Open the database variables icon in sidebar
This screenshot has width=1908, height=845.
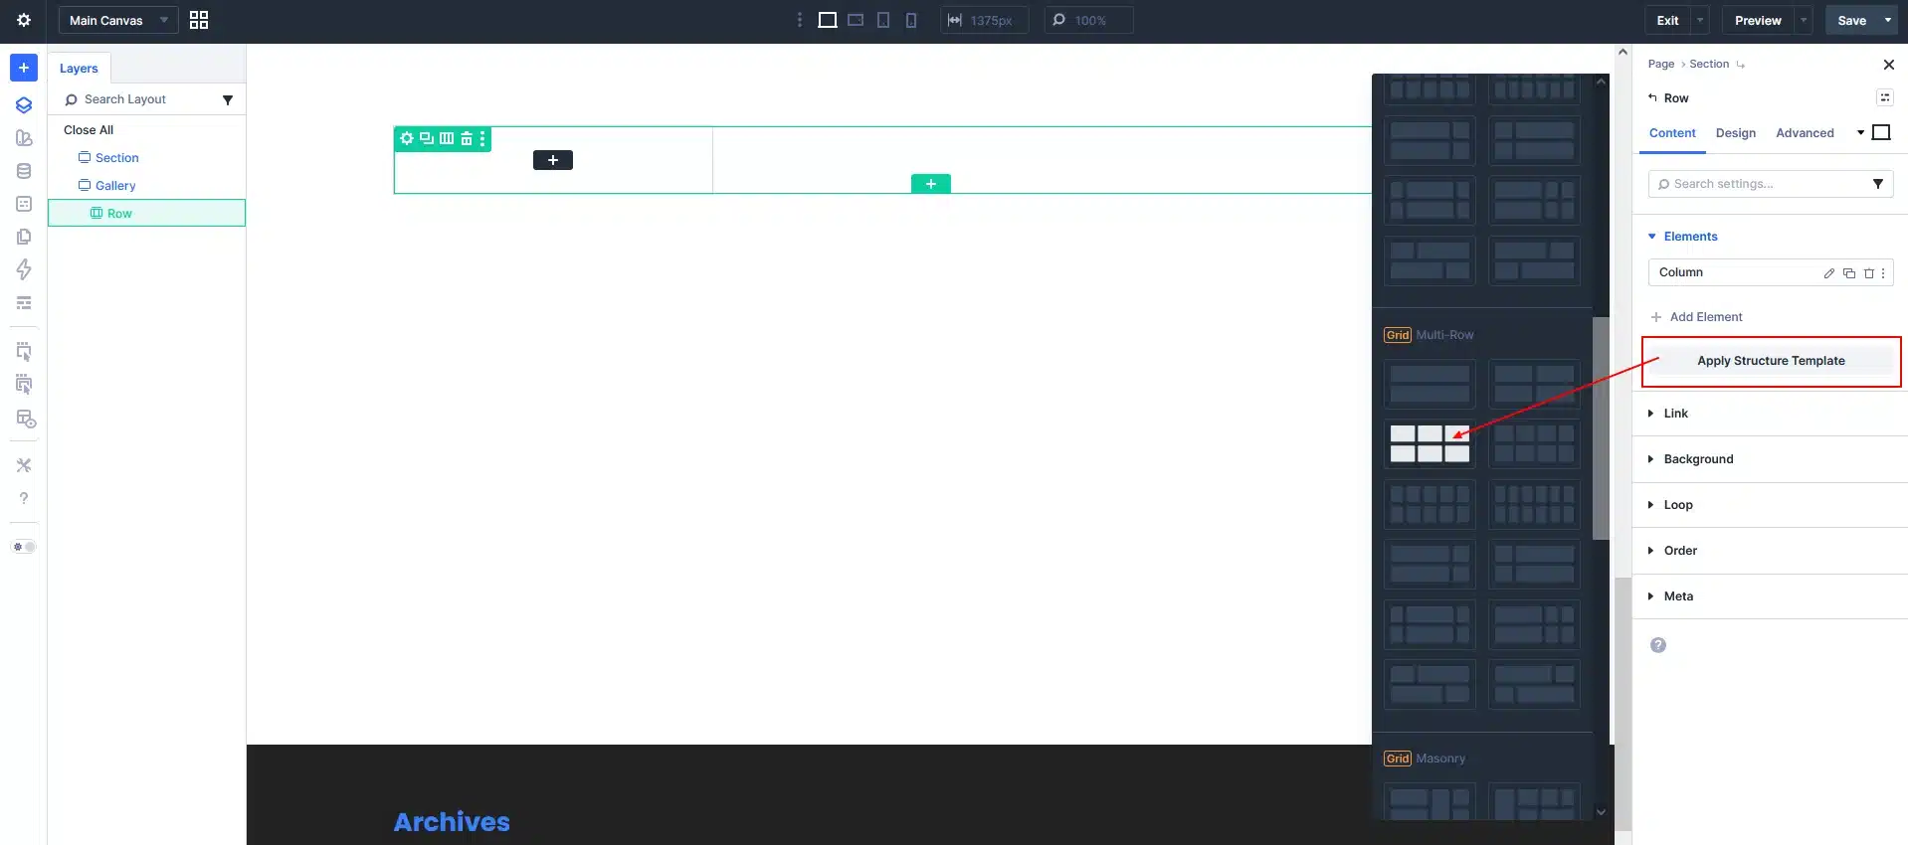pyautogui.click(x=24, y=171)
